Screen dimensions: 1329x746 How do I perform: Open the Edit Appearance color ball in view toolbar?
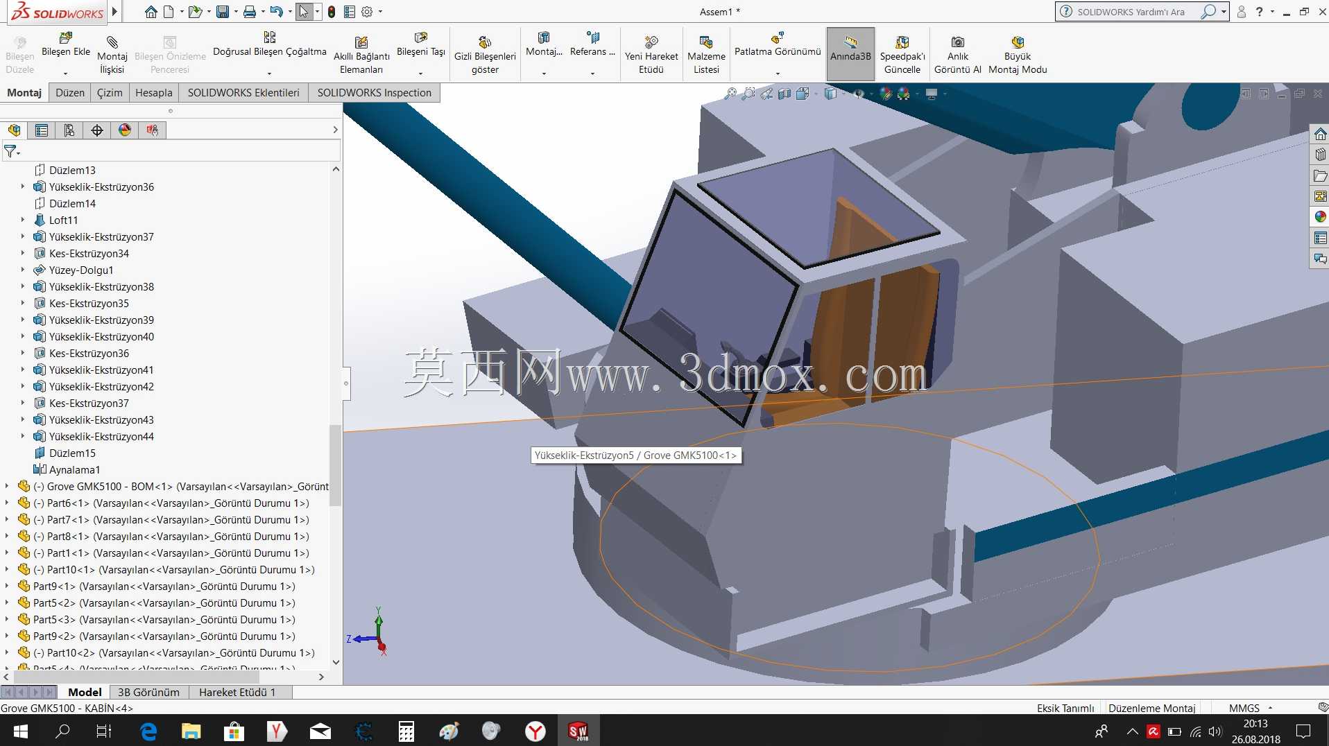(x=885, y=94)
